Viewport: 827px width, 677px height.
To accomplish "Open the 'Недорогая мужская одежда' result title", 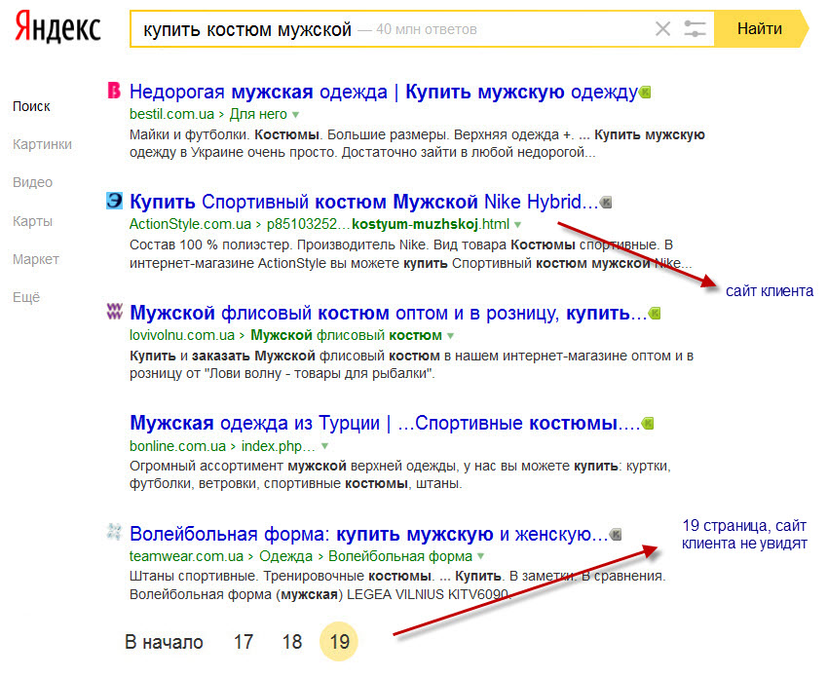I will [384, 92].
